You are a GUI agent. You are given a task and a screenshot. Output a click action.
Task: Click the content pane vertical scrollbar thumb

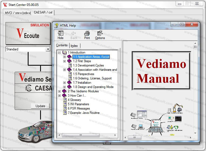pos(195,47)
